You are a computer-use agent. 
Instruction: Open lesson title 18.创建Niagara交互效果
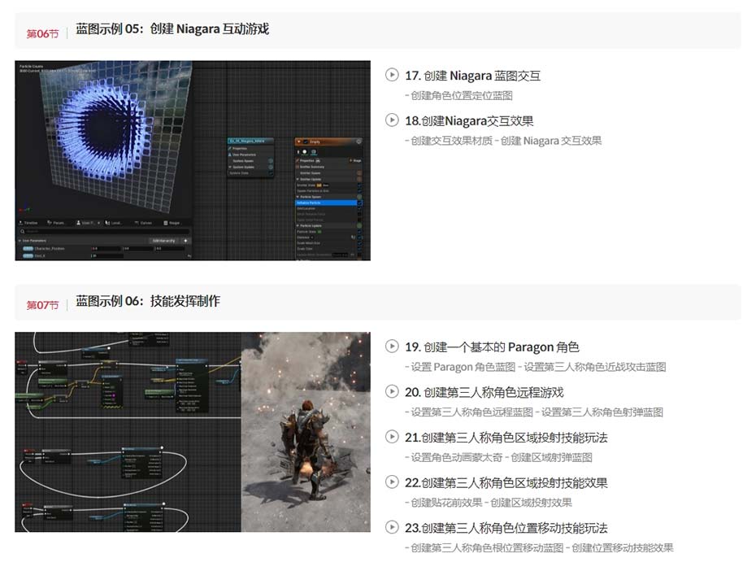pos(469,121)
